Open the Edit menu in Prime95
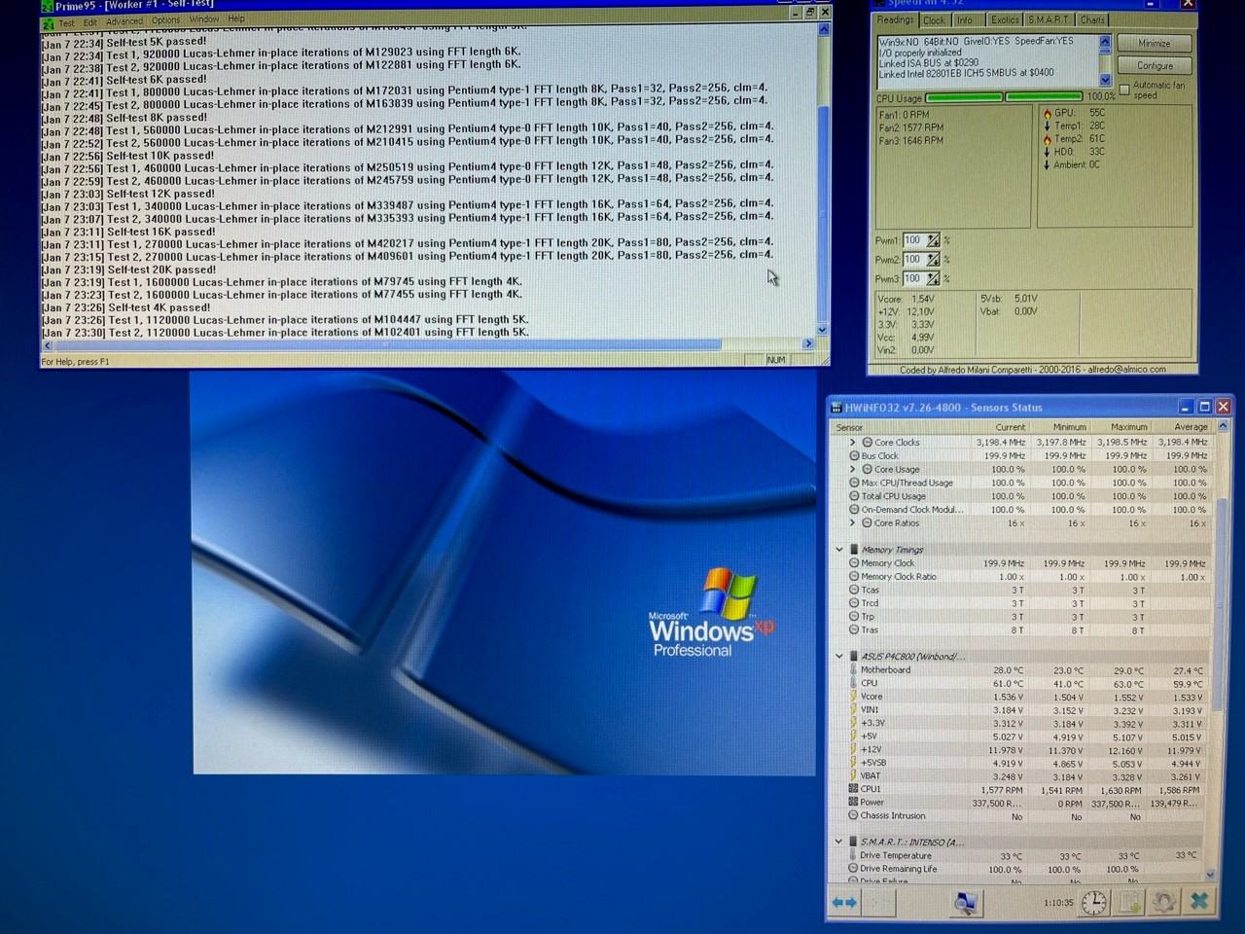Viewport: 1245px width, 934px height. (x=90, y=21)
